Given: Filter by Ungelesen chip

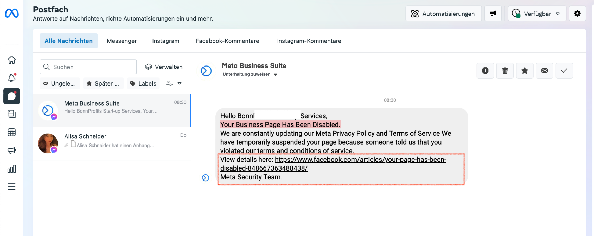Looking at the screenshot, I should click(60, 83).
